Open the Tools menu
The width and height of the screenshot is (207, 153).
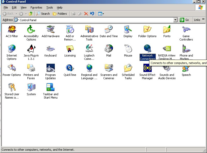[x=50, y=7]
